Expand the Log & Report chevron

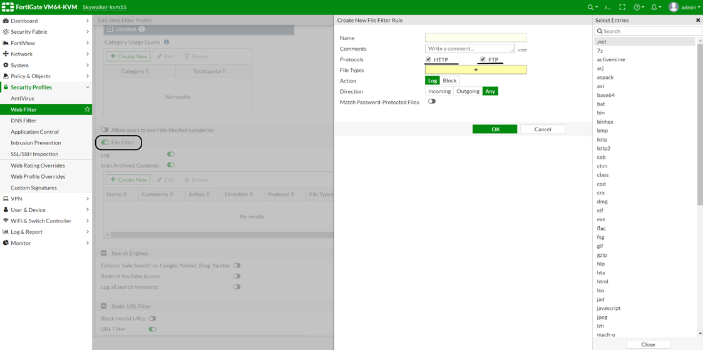tap(88, 232)
